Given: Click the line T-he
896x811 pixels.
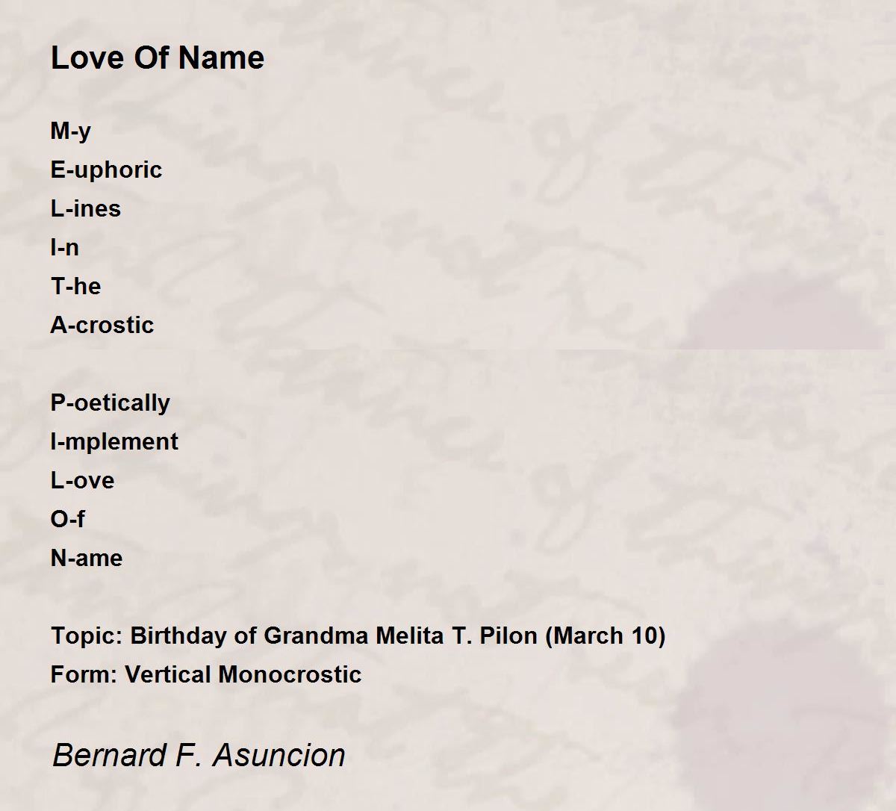Looking at the screenshot, I should coord(75,286).
